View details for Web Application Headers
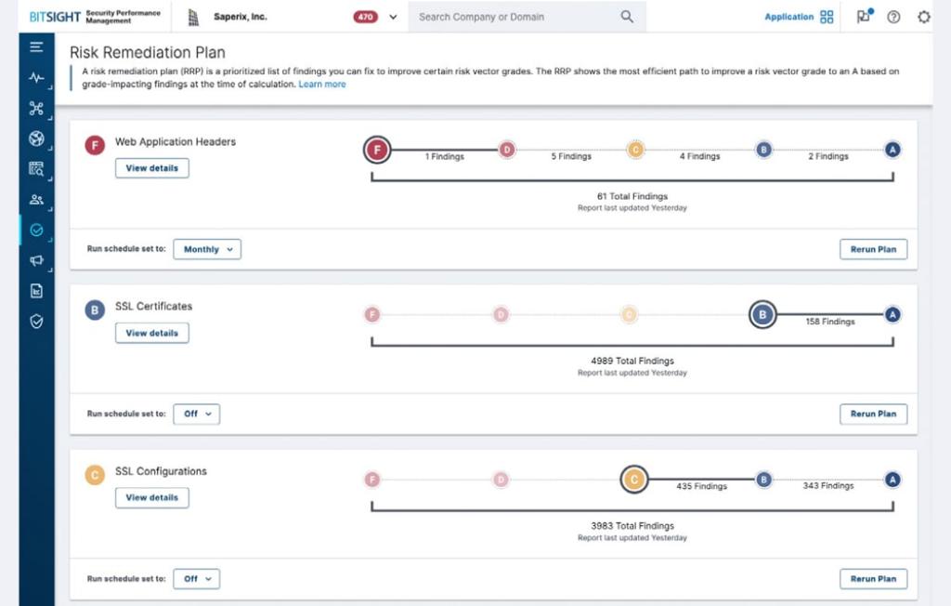Viewport: 951px width, 606px height. click(x=151, y=168)
